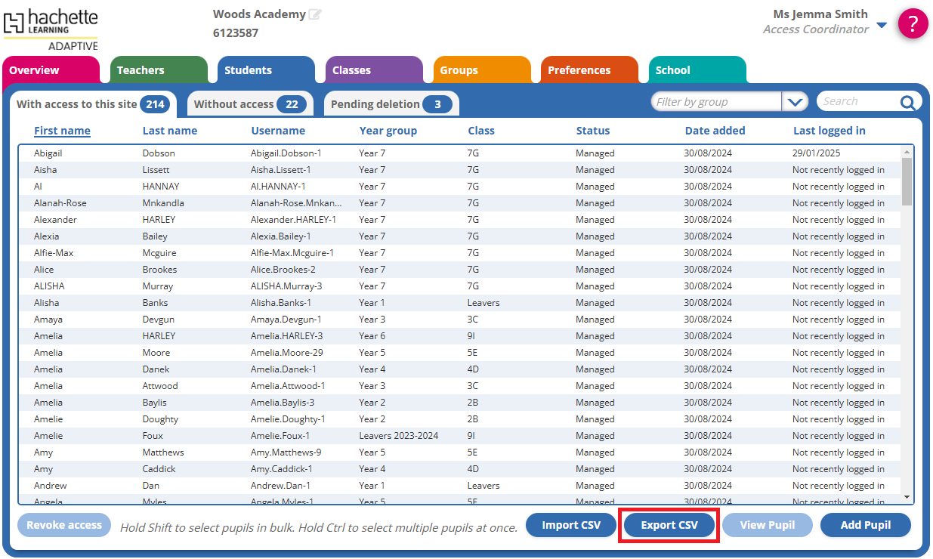Image resolution: width=933 pixels, height=559 pixels.
Task: View the Pending deletion list
Action: click(x=391, y=104)
